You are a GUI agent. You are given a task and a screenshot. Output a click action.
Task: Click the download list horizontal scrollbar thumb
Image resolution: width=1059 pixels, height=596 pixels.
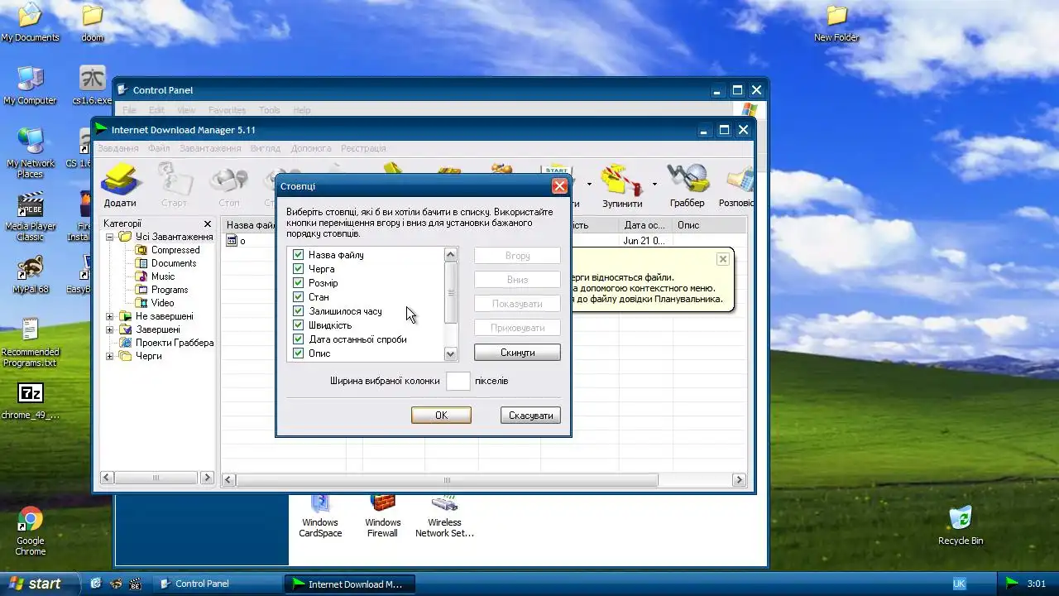point(447,479)
